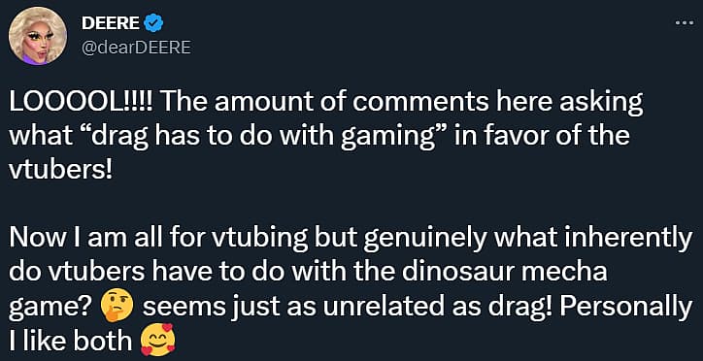
Task: Click the blue verified checkmark badge
Action: tap(154, 23)
